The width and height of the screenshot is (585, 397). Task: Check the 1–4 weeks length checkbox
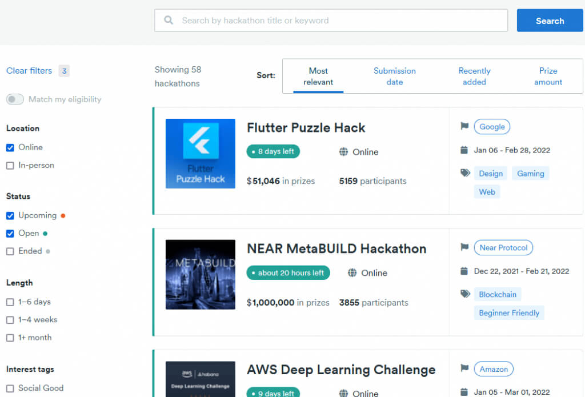click(10, 320)
